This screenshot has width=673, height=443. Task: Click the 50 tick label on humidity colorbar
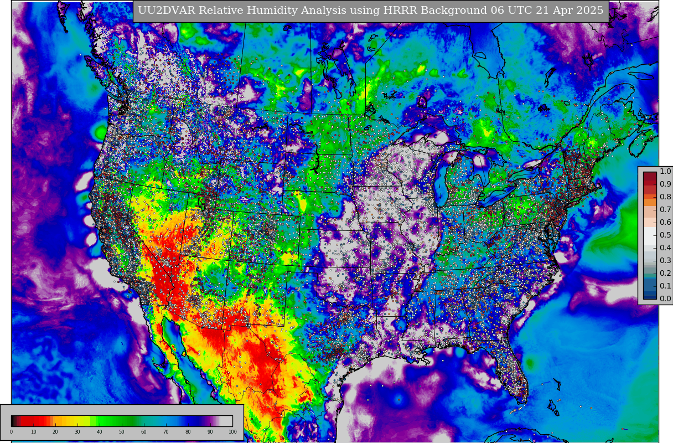[122, 432]
